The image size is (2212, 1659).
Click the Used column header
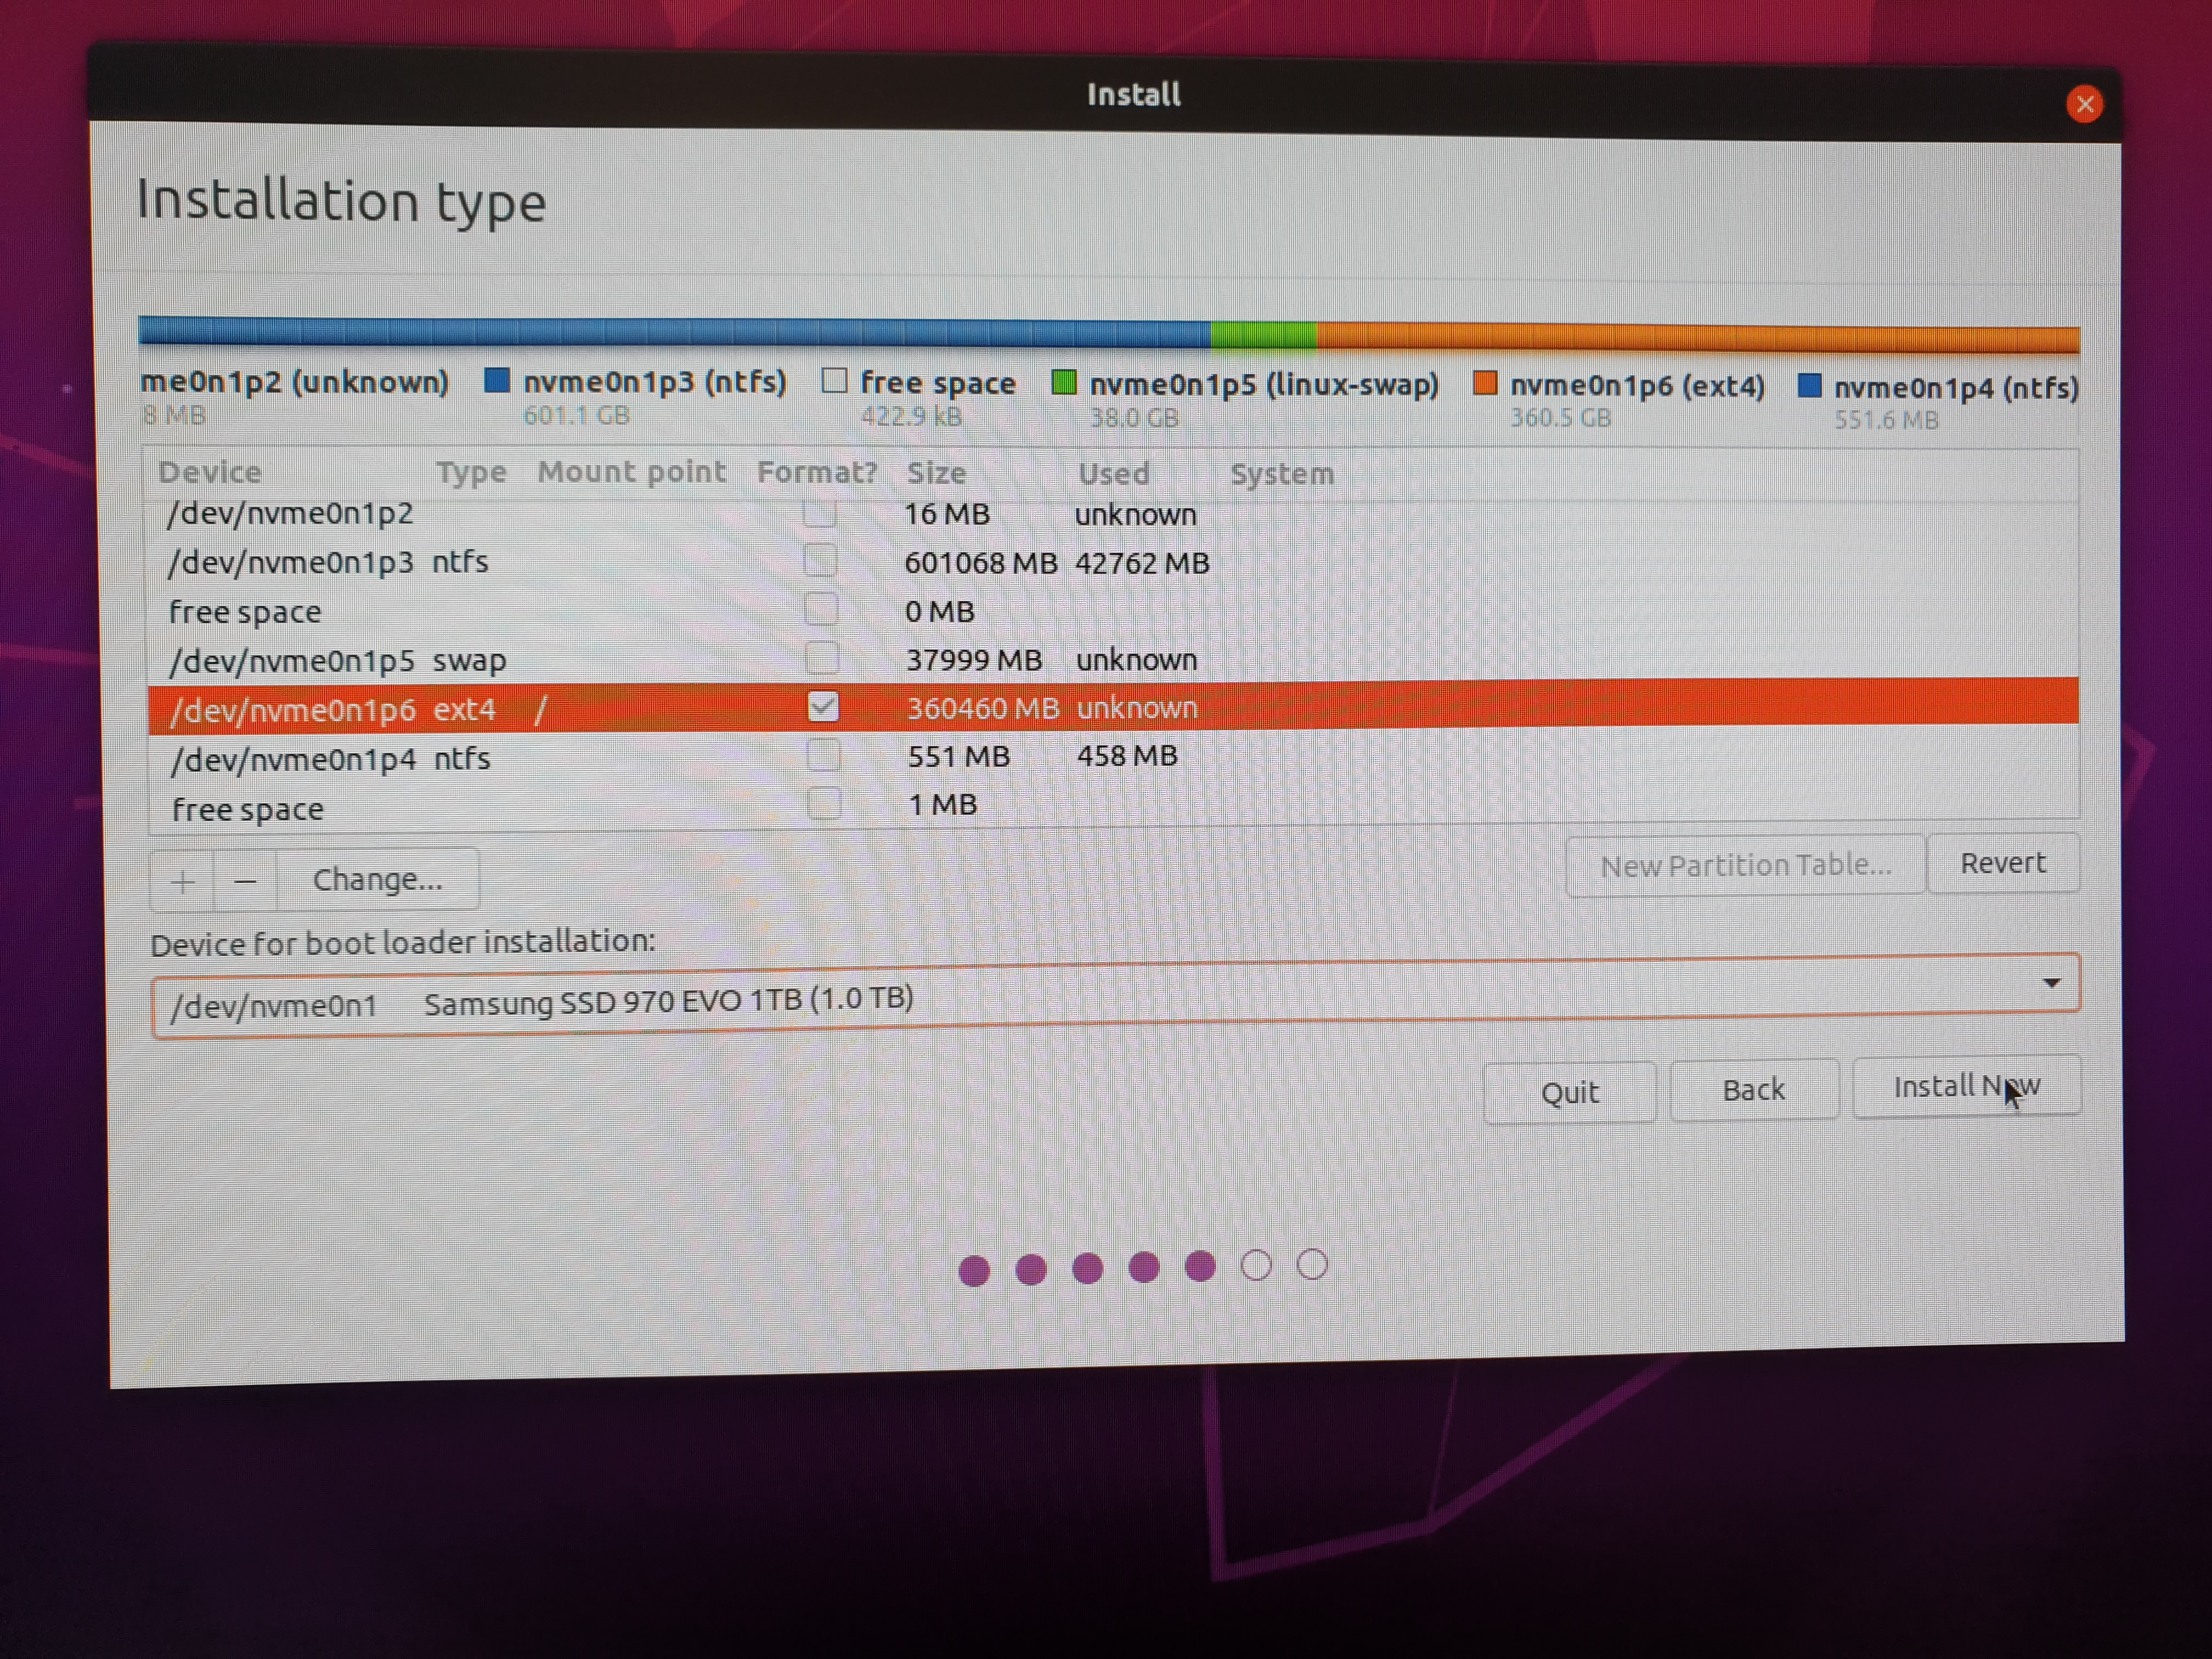[1114, 474]
